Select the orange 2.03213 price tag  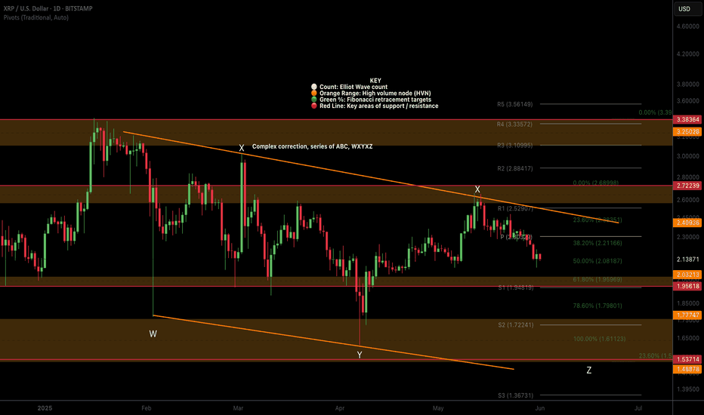[688, 275]
